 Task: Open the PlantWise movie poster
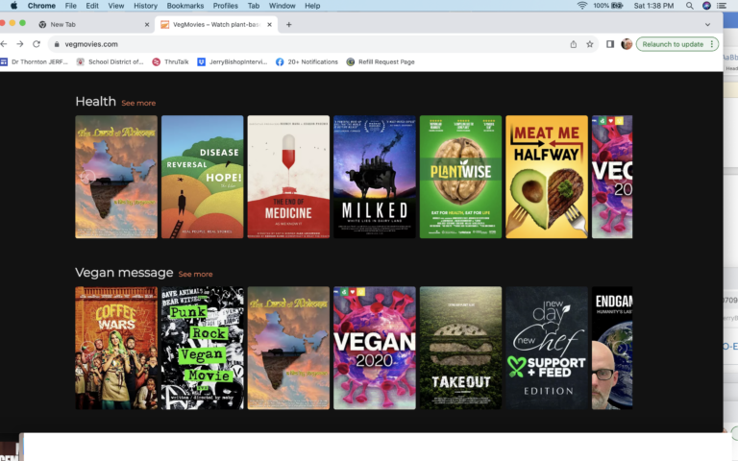click(x=461, y=177)
